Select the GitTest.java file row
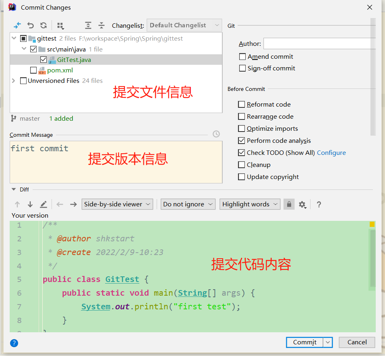Viewport: 385px width, 356px height. (x=116, y=60)
